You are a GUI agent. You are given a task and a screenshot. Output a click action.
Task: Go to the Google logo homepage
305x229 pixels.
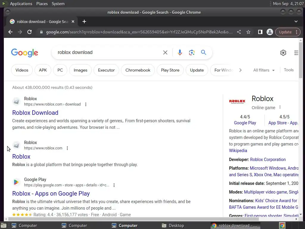pos(25,52)
